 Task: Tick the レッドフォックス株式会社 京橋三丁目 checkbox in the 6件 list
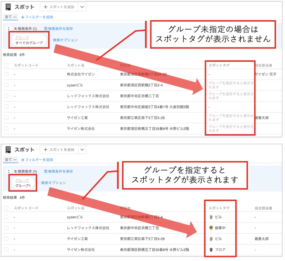click(6, 96)
